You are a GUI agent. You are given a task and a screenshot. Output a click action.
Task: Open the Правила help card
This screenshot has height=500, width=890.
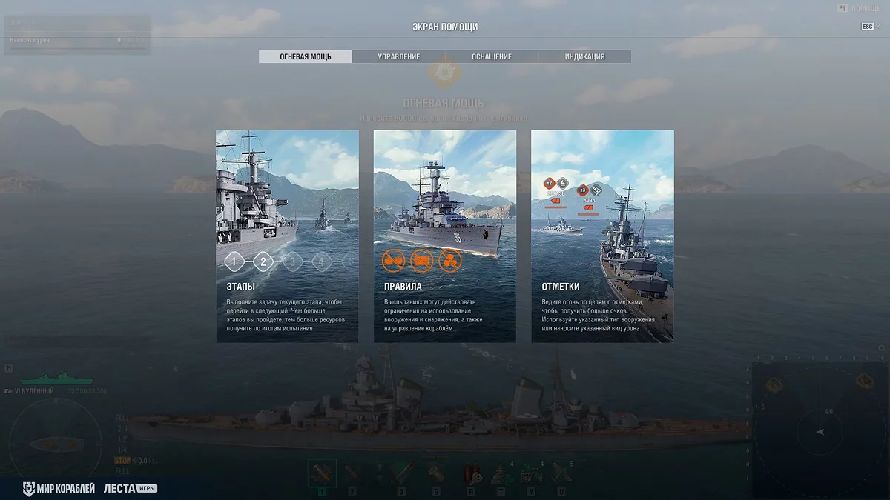tap(445, 236)
